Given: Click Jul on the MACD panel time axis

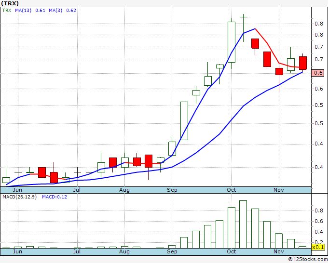Looking at the screenshot, I should coord(77,251).
